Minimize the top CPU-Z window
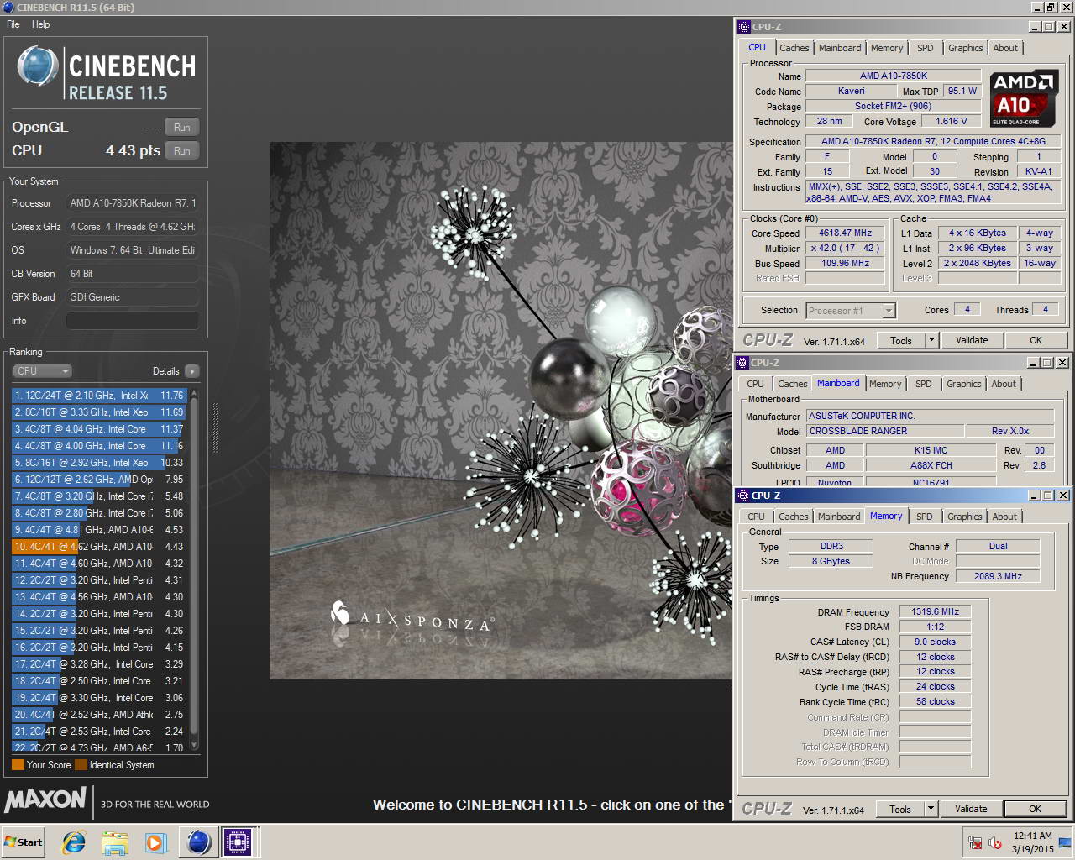The width and height of the screenshot is (1075, 860). click(x=1034, y=27)
